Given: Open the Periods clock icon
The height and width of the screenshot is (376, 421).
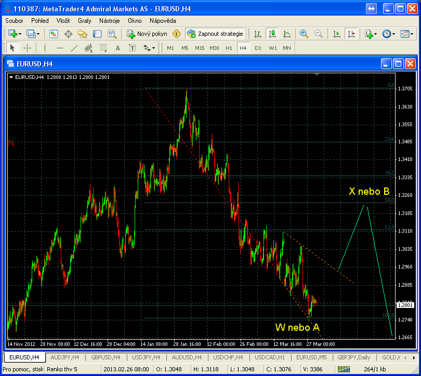Looking at the screenshot, I should click(386, 34).
